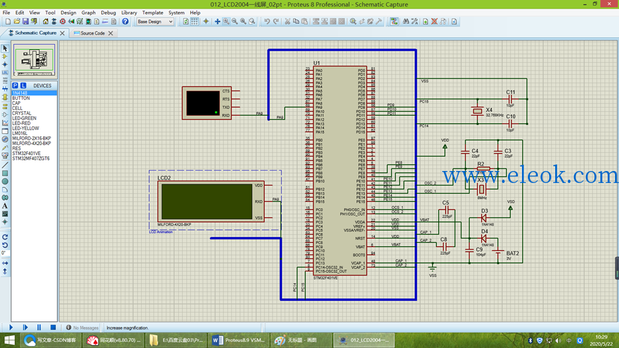
Task: Click the schematic overview thumbnail
Action: [35, 60]
